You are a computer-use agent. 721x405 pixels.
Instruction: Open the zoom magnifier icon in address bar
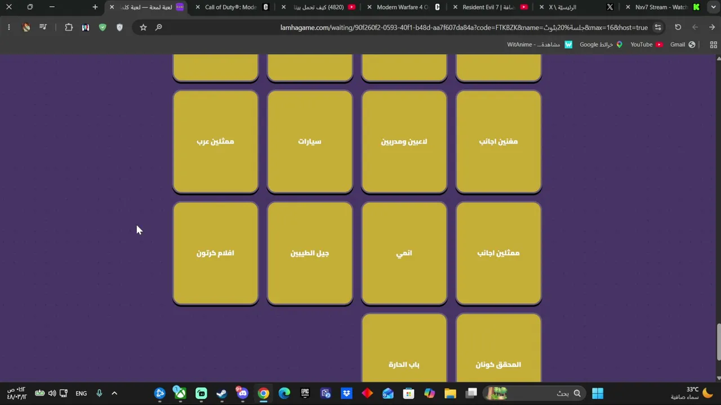159,27
